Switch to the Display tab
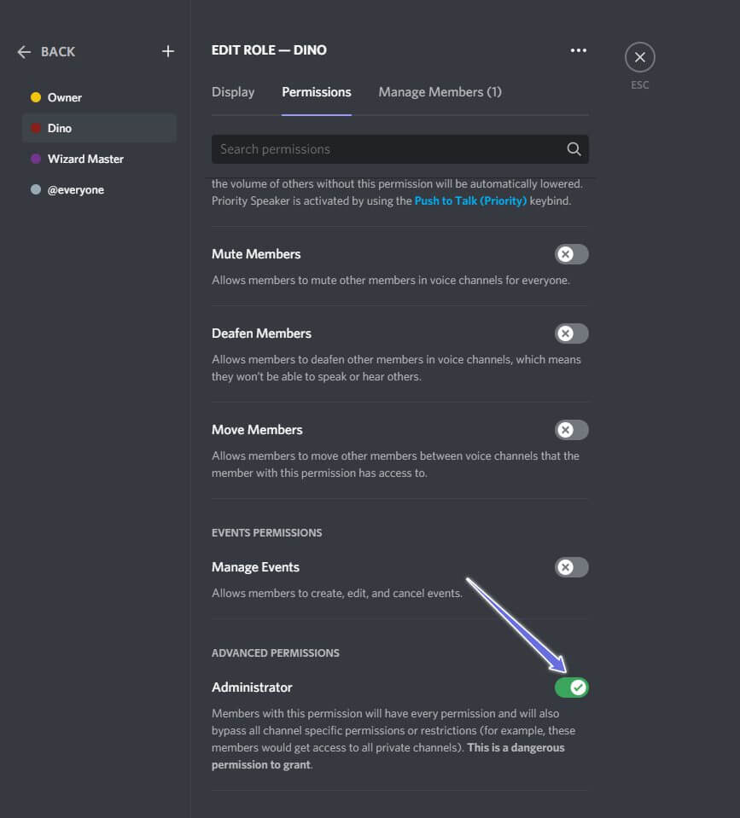Image resolution: width=740 pixels, height=818 pixels. pos(233,92)
